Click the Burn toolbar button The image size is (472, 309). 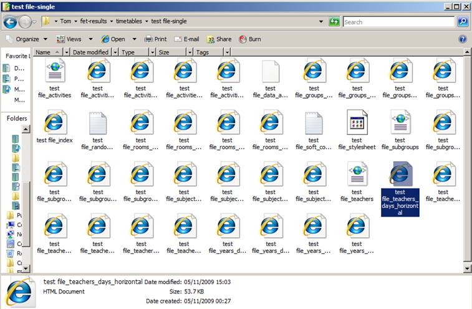pyautogui.click(x=249, y=39)
